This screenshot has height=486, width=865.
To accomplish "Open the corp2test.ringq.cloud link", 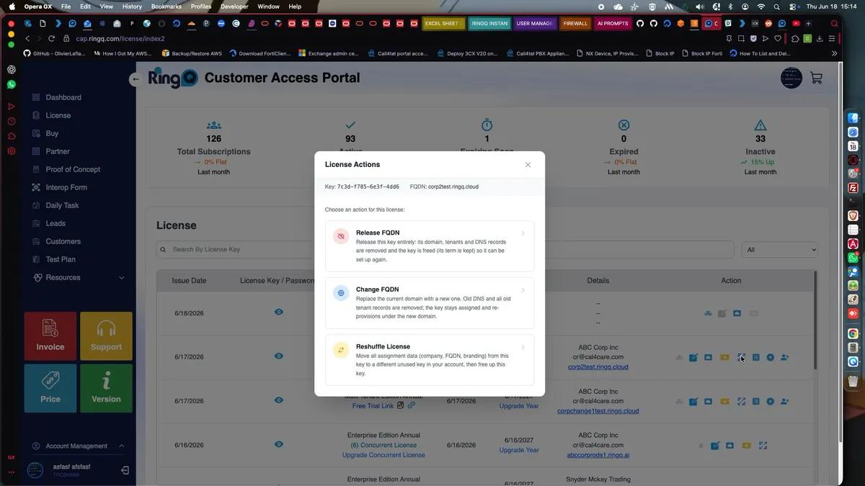I will click(598, 366).
